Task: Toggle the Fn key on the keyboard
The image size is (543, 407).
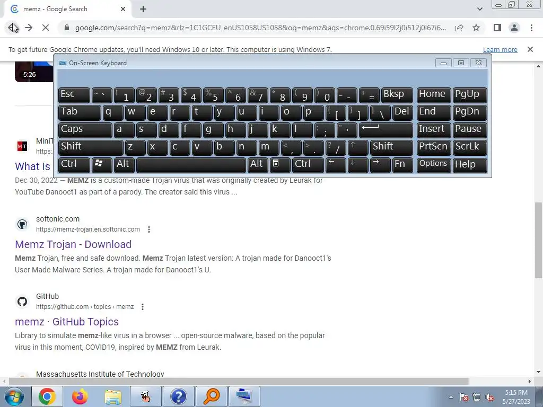Action: click(x=402, y=165)
